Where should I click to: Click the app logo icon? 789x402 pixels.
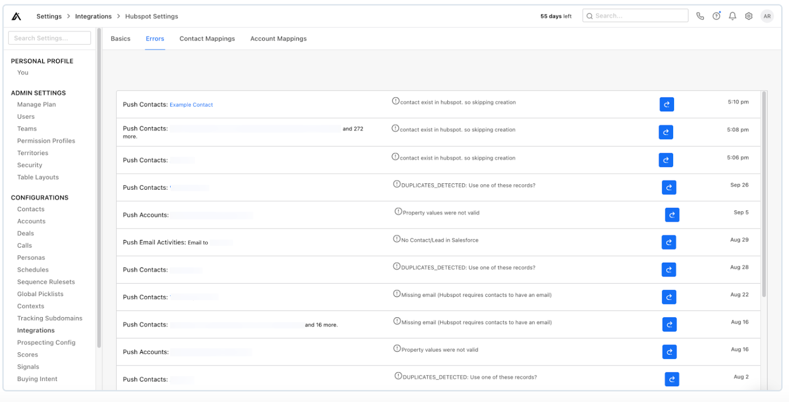click(x=16, y=16)
